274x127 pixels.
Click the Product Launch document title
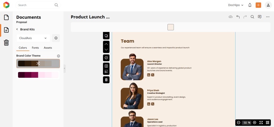coord(90,17)
